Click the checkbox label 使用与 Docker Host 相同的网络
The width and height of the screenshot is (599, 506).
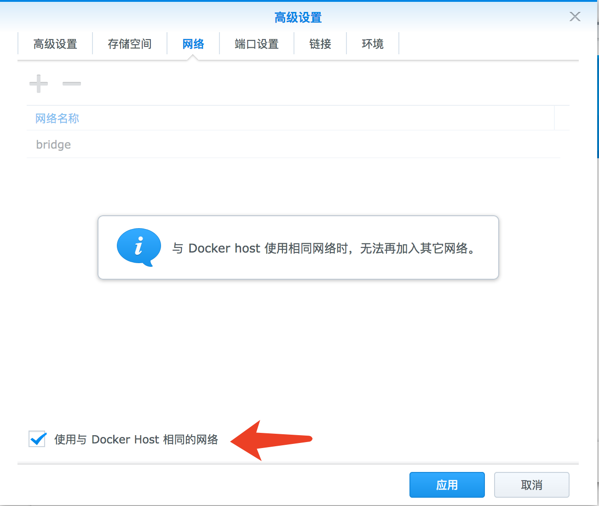pyautogui.click(x=137, y=439)
